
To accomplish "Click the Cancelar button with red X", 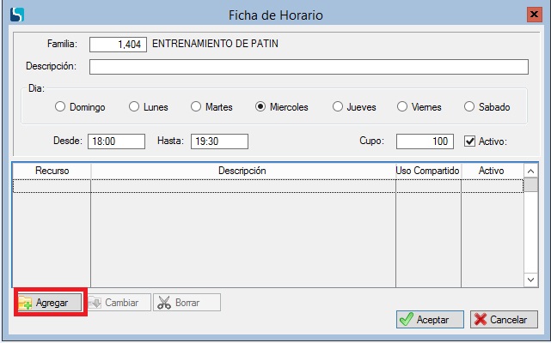I will [x=504, y=320].
